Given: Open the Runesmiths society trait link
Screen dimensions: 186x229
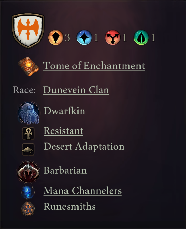Looking at the screenshot, I should coord(70,206).
